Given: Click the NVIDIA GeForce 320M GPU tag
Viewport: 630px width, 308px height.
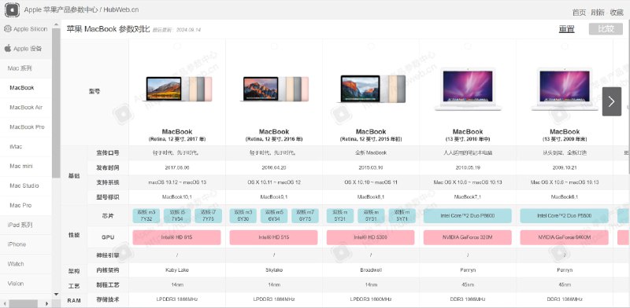Looking at the screenshot, I should click(x=468, y=237).
